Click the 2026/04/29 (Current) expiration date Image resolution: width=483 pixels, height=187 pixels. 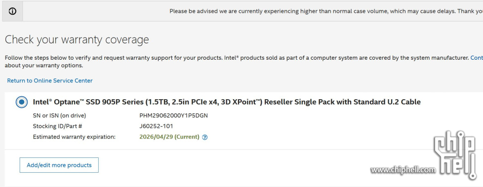pos(169,137)
